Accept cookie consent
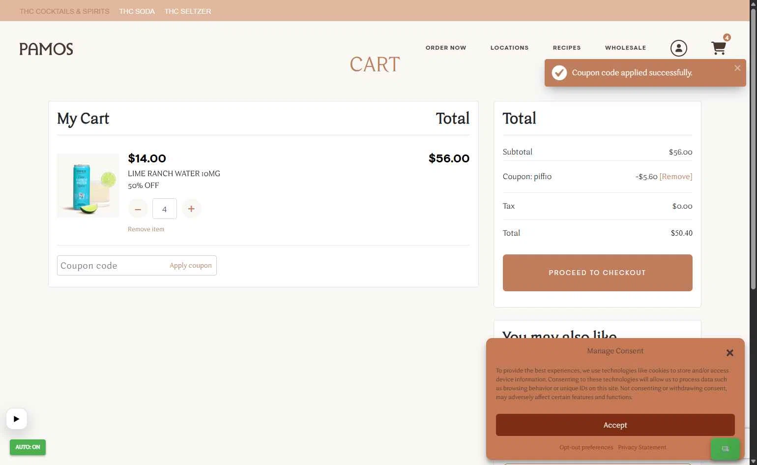 (x=615, y=425)
